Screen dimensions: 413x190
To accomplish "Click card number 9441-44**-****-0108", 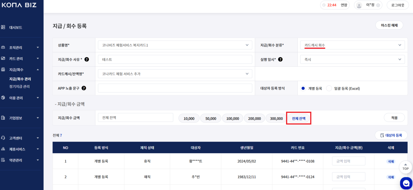I will pyautogui.click(x=298, y=161).
